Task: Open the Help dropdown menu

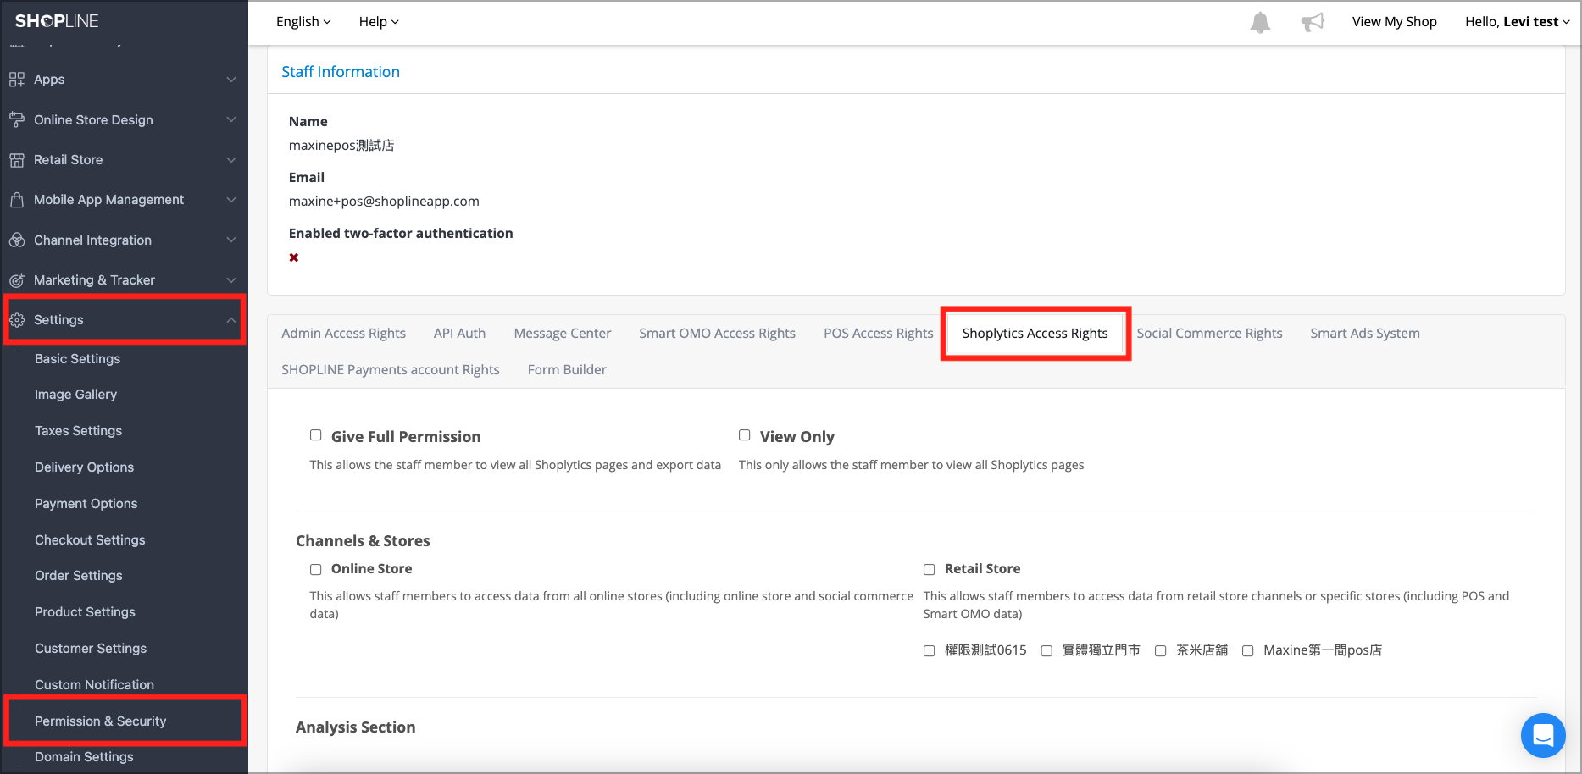Action: tap(379, 22)
